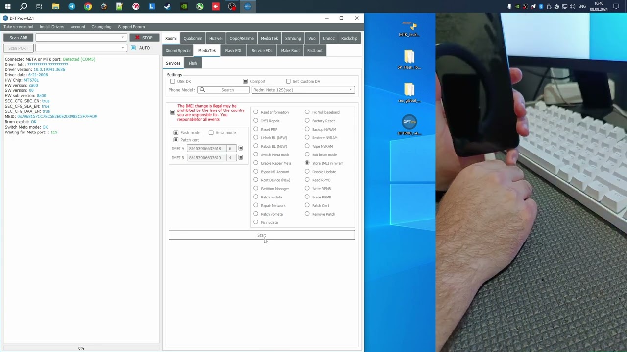This screenshot has width=627, height=352.
Task: Select Store IMEI in nvram option
Action: pyautogui.click(x=307, y=163)
